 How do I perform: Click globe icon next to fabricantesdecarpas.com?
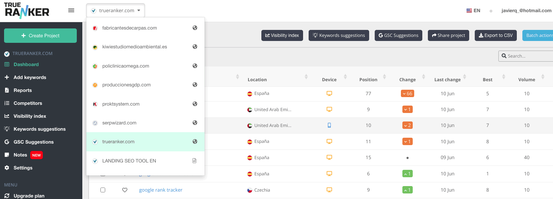[195, 28]
